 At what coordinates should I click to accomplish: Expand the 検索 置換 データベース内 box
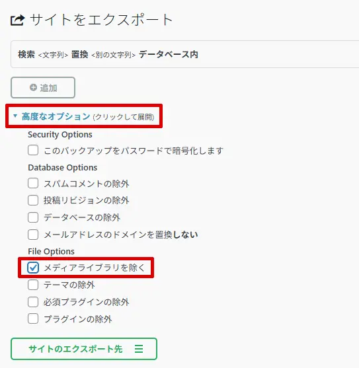184,54
